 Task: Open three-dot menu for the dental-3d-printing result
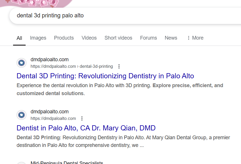click(119, 66)
